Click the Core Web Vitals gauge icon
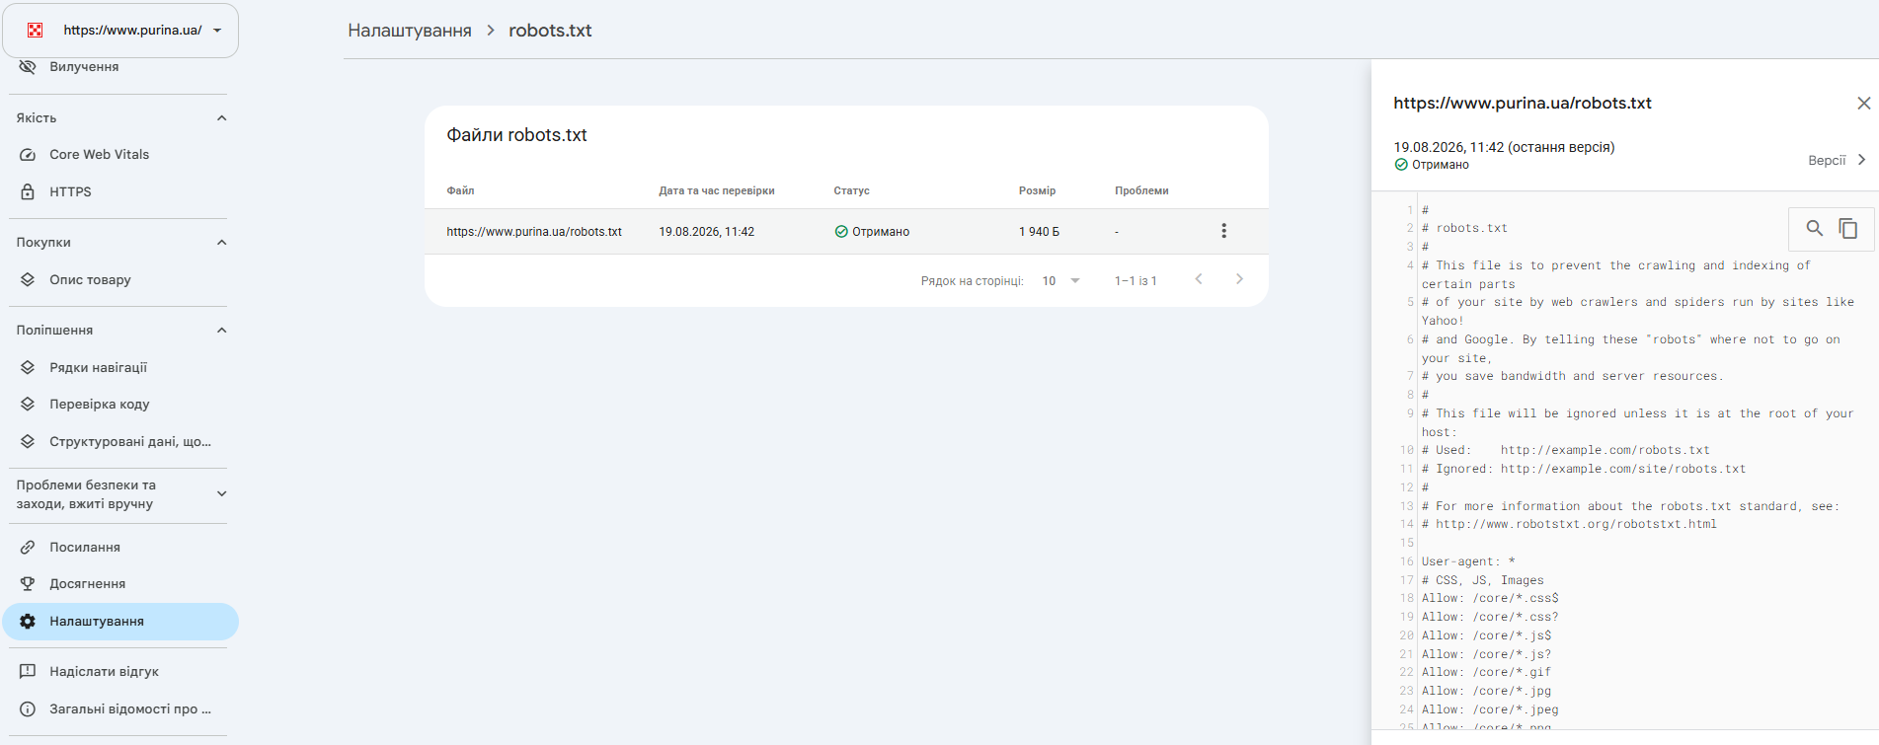 click(x=28, y=155)
